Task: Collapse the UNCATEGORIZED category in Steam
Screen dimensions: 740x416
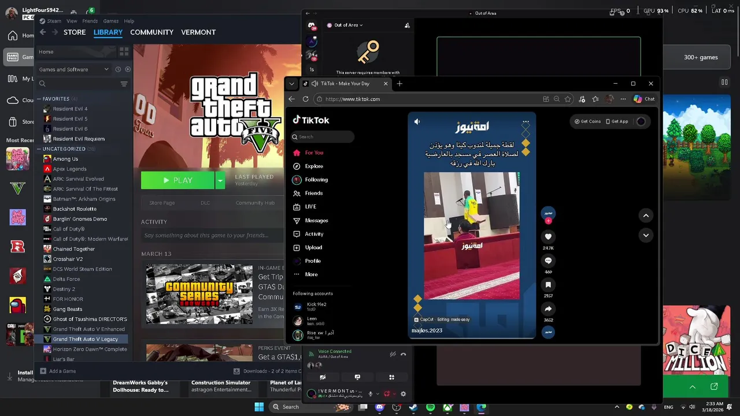Action: point(39,149)
